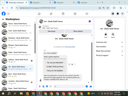Send quick reply 'In talks. I'll let you know.'
This screenshot has height=96, width=128.
pos(55,67)
